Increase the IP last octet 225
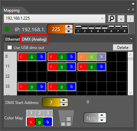Image resolution: width=137 pixels, height=131 pixels. [69, 27]
